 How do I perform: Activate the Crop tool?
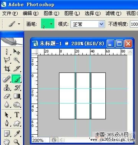7,69
